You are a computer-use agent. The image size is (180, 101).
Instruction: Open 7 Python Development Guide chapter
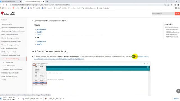pos(10,45)
